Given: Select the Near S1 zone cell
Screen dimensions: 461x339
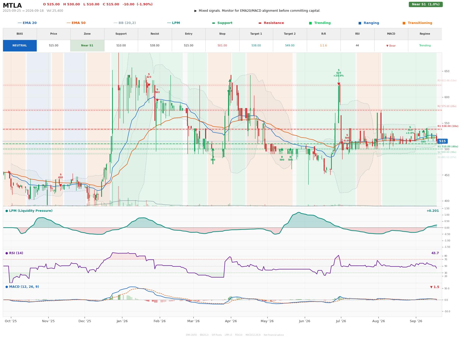Looking at the screenshot, I should click(x=87, y=46).
